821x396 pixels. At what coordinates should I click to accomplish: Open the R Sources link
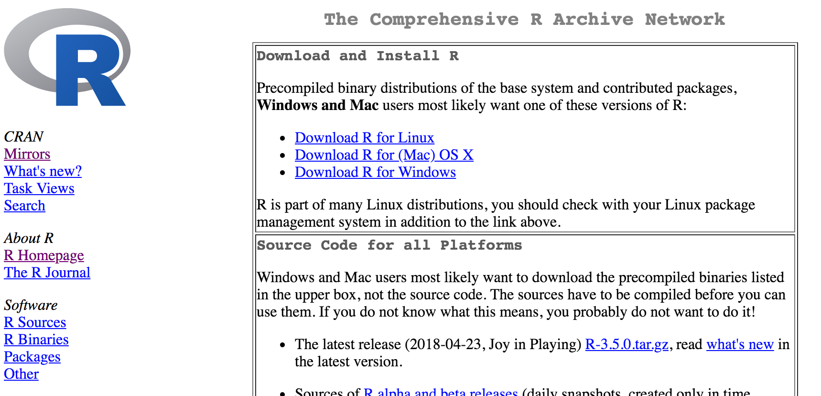point(35,322)
